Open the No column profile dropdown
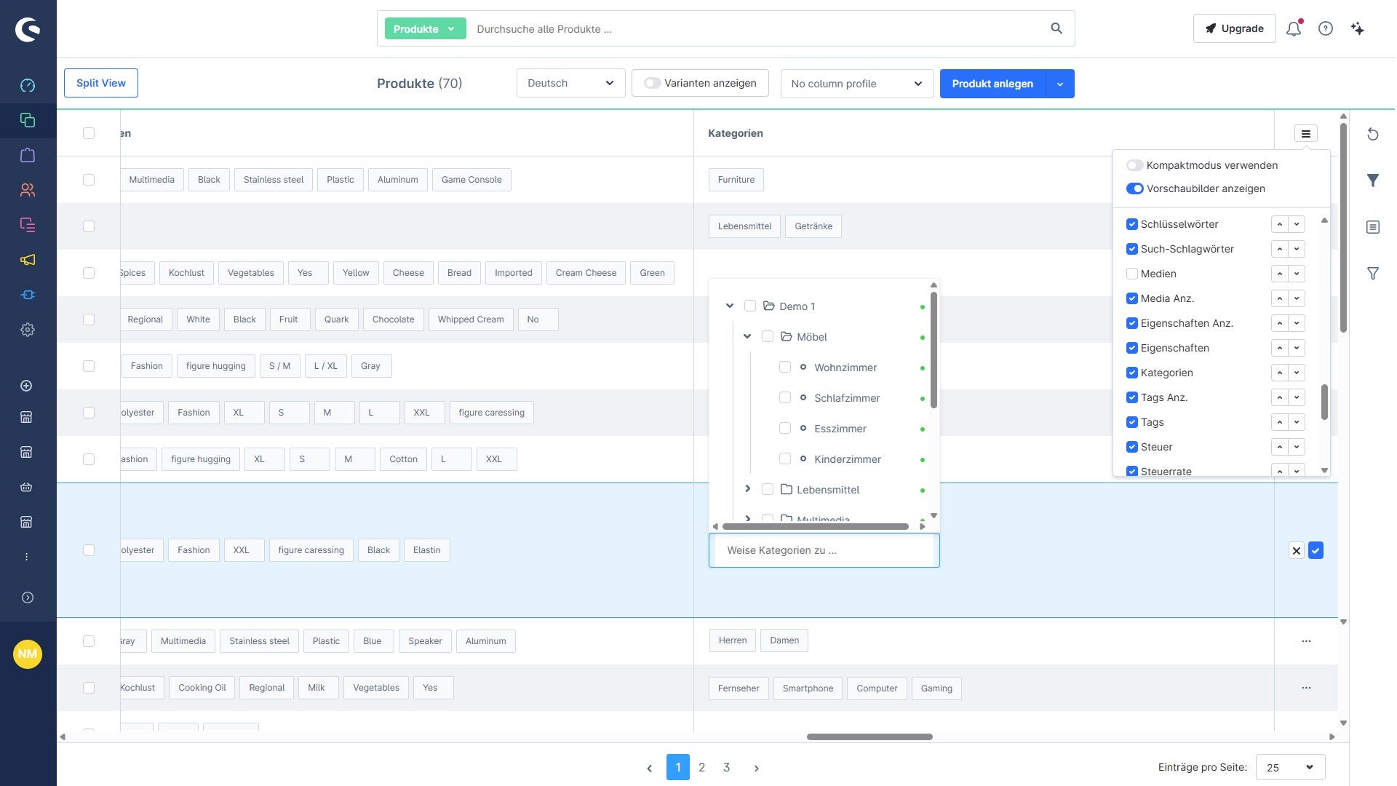The width and height of the screenshot is (1397, 786). pyautogui.click(x=856, y=84)
